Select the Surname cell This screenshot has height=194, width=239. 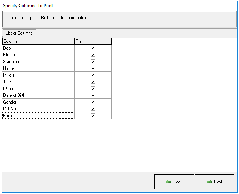pos(38,61)
